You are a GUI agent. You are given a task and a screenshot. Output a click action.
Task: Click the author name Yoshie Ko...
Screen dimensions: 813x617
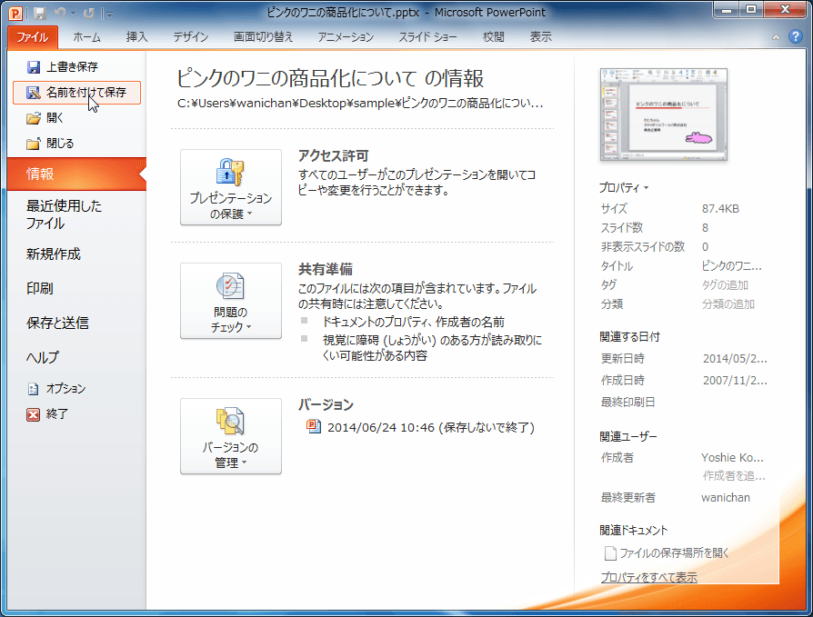[732, 457]
